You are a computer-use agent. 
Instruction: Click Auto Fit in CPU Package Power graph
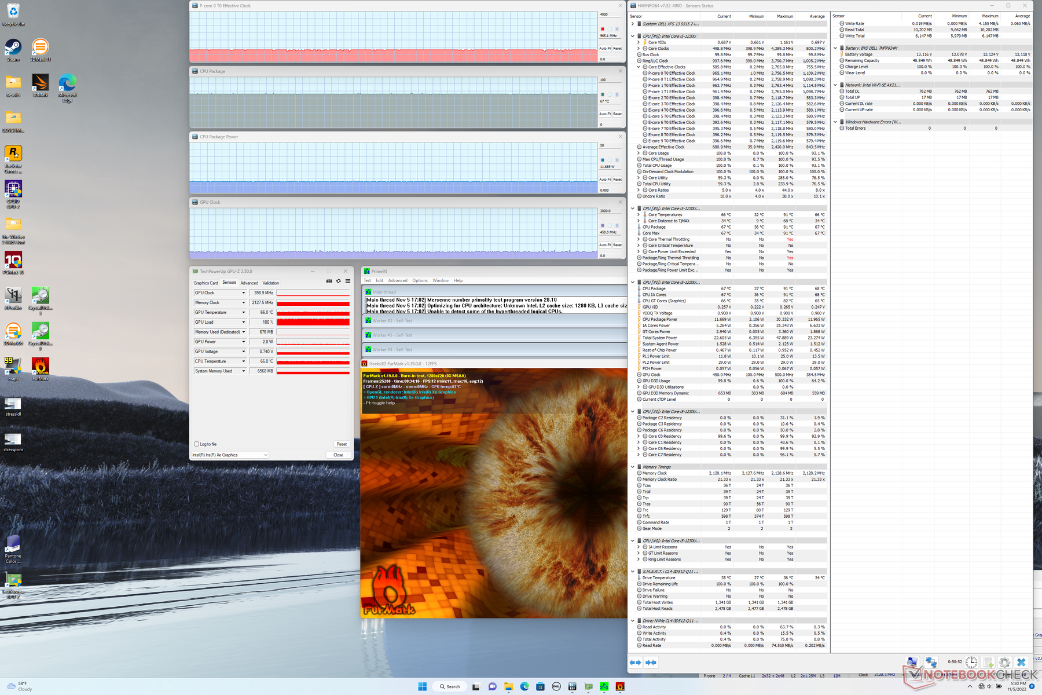tap(605, 180)
